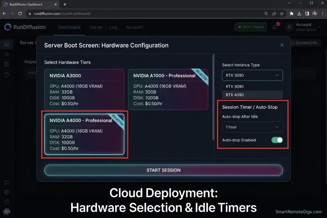
Task: Click the RunDiffusion logo icon
Action: [x=8, y=27]
